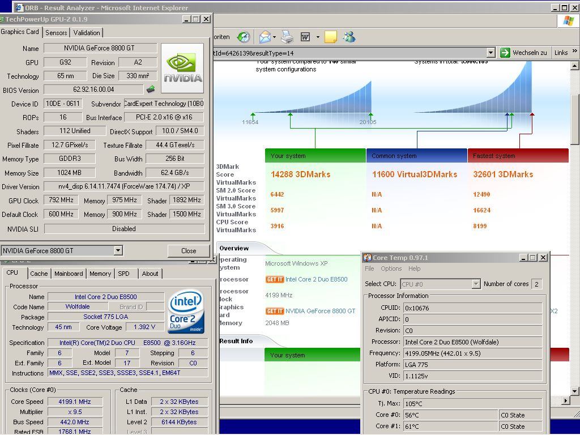Click the Fastest system red column header
Screen dimensions: 580x435
[518, 156]
